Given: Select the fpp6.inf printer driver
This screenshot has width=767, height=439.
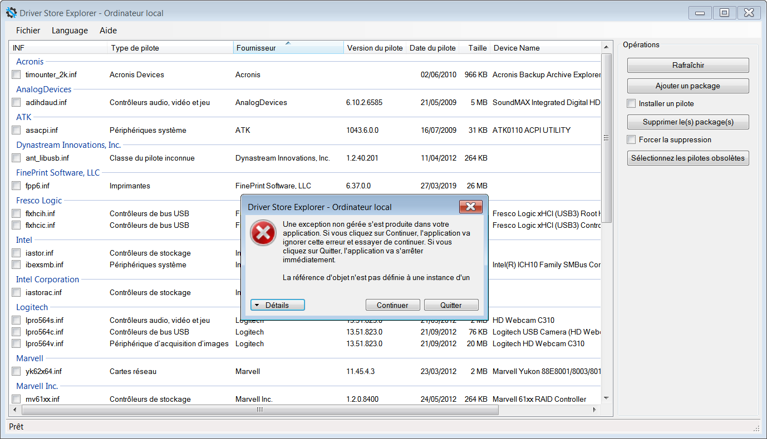Looking at the screenshot, I should pos(16,186).
